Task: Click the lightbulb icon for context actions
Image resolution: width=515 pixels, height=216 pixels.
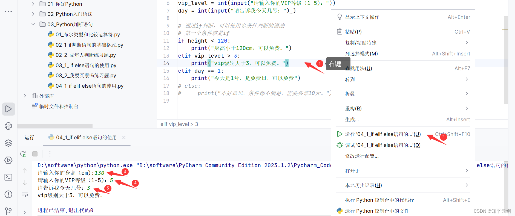Action: pos(340,17)
